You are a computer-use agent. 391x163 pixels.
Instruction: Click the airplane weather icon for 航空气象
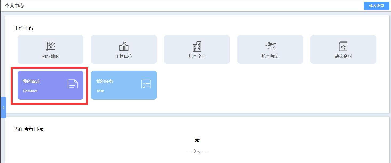[270, 46]
